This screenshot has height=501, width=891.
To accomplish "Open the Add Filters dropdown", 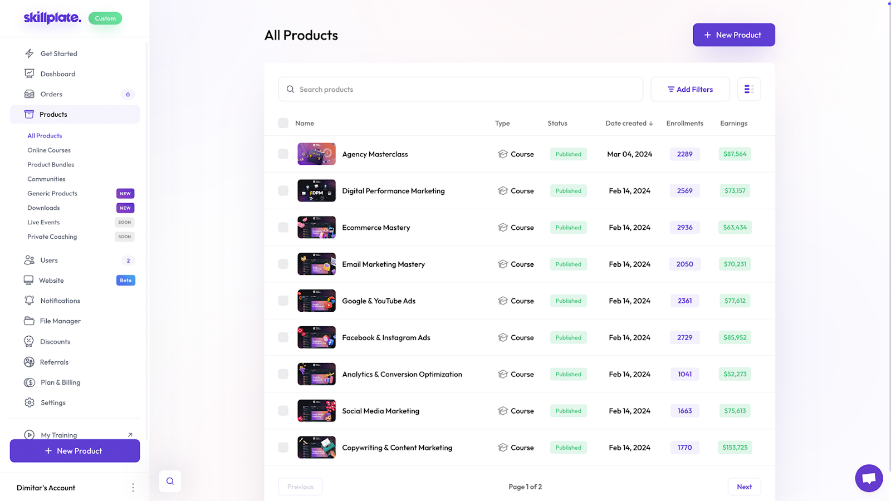I will click(x=690, y=89).
